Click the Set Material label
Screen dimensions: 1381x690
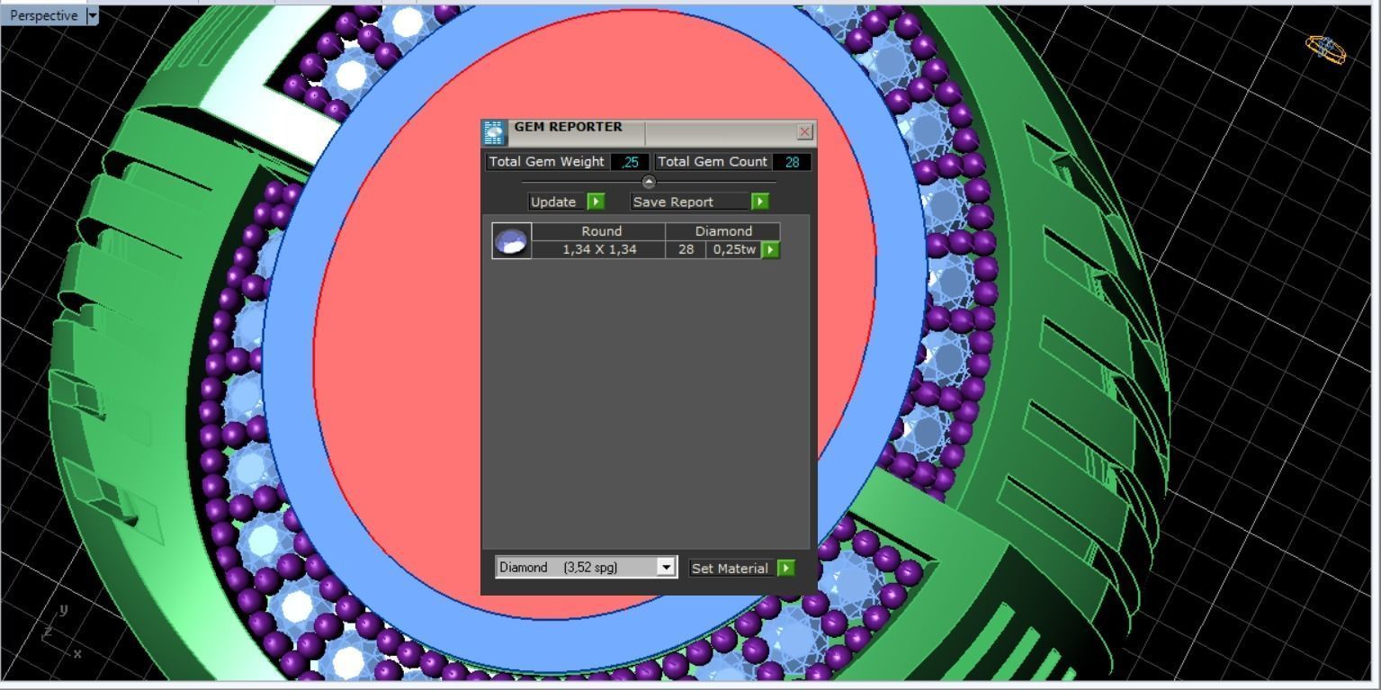click(x=730, y=568)
